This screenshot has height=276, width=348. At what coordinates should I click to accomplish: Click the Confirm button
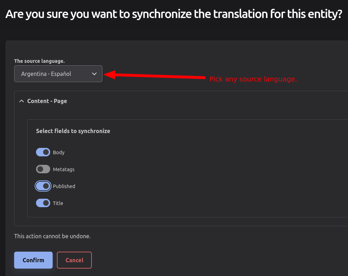[33, 260]
